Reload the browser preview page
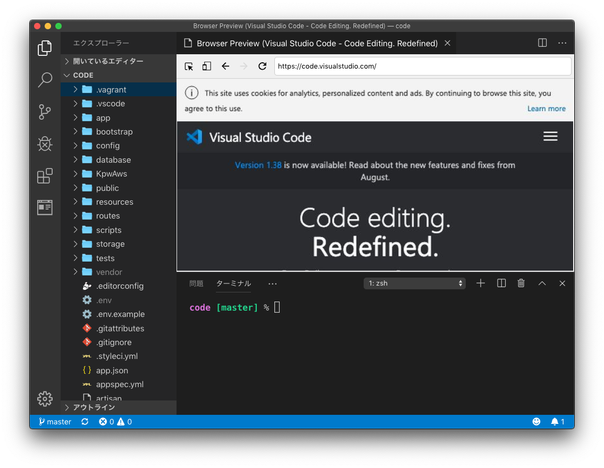 point(262,66)
